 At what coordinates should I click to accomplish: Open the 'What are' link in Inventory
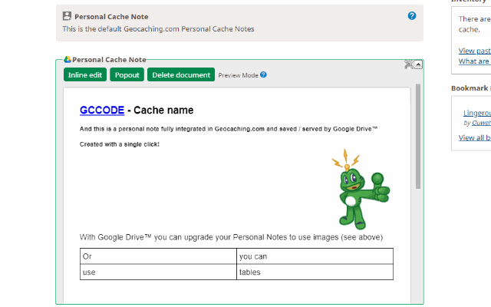(474, 61)
